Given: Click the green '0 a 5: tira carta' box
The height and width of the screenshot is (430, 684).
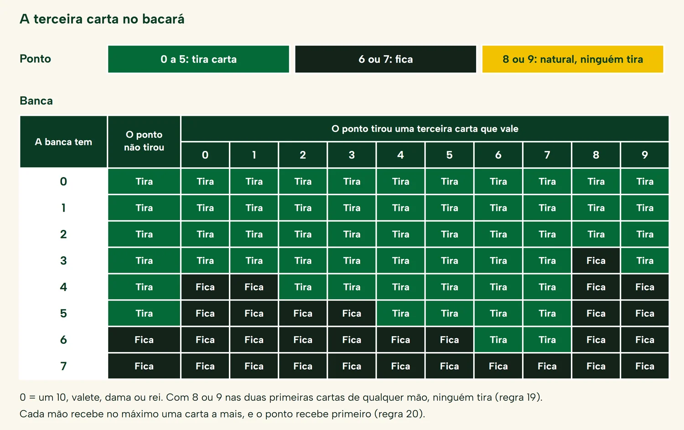Looking at the screenshot, I should coord(198,59).
